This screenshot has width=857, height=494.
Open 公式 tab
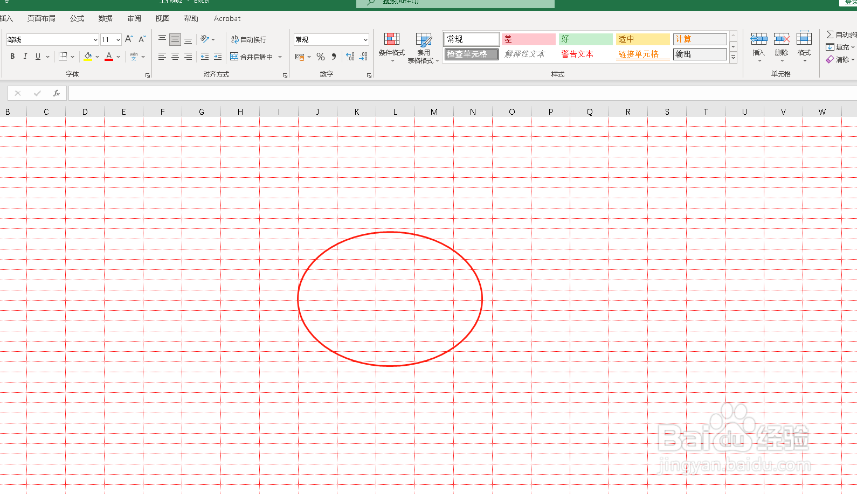77,18
